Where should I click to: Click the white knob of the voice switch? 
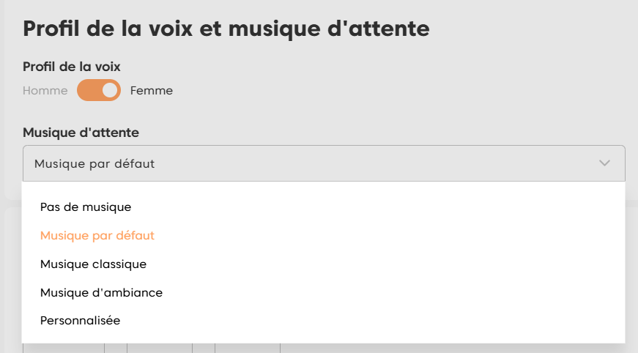click(x=110, y=91)
